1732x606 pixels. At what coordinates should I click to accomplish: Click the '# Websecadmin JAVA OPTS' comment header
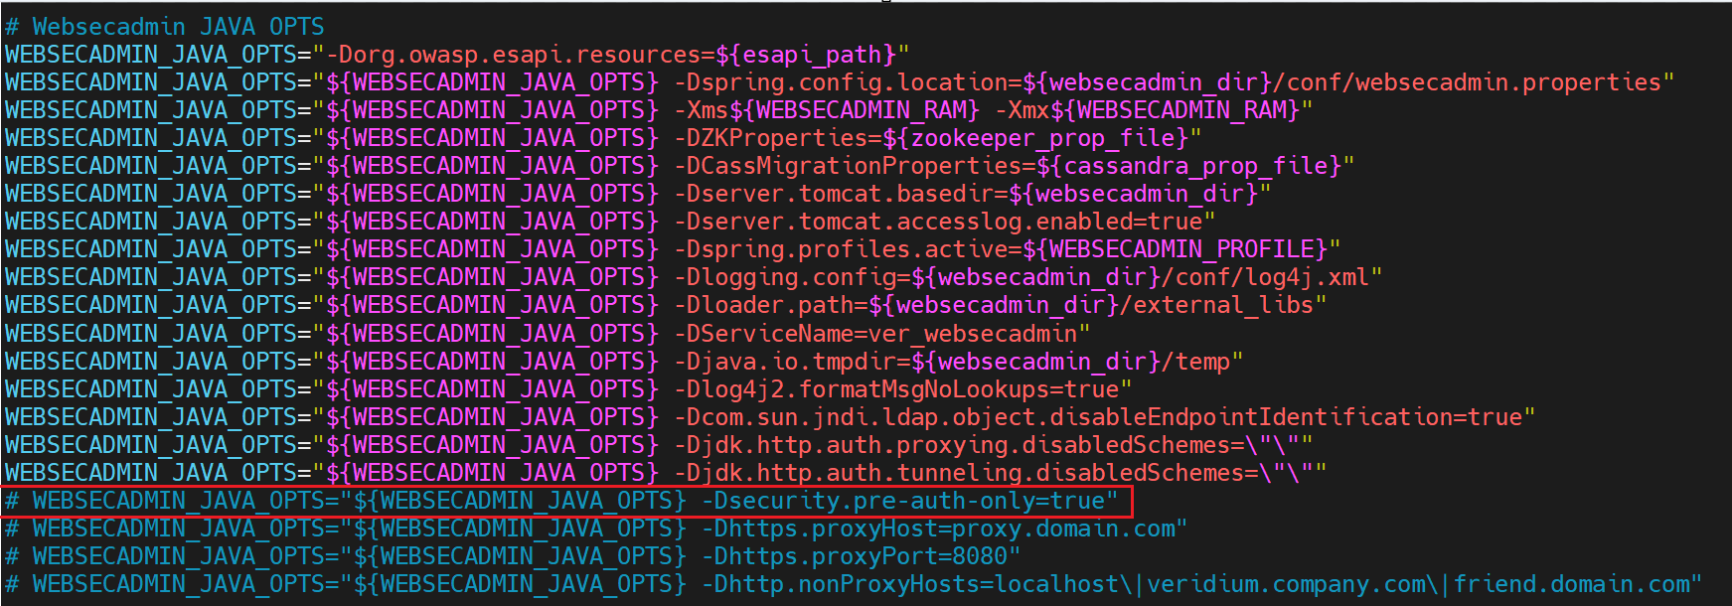(164, 27)
